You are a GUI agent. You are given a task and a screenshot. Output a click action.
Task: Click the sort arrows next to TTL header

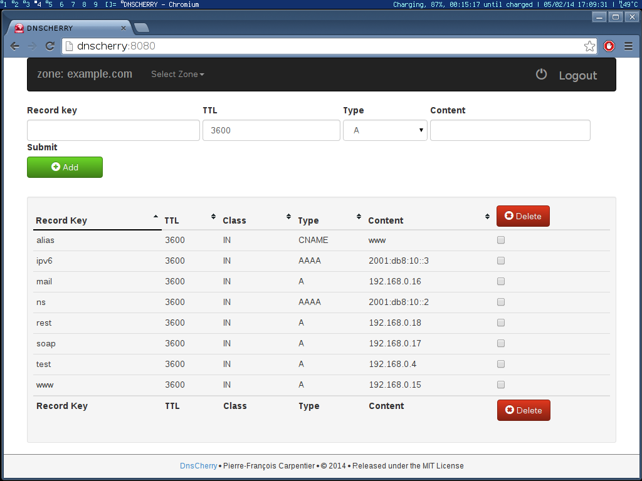pos(213,215)
